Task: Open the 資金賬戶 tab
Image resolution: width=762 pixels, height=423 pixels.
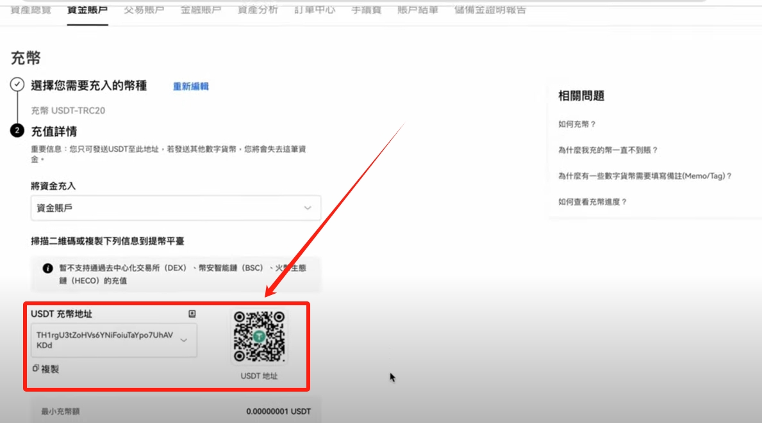Action: [x=87, y=10]
